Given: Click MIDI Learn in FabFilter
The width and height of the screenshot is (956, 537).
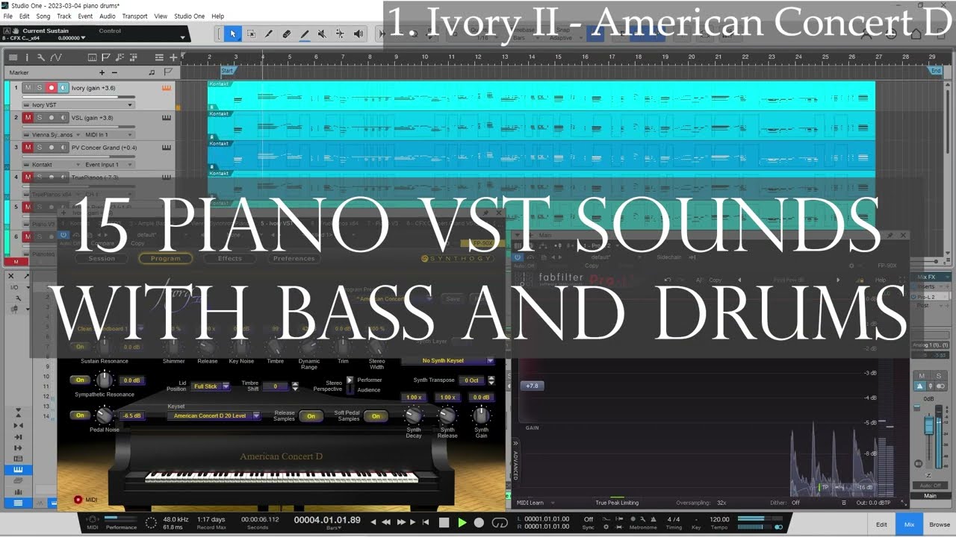Looking at the screenshot, I should 530,503.
